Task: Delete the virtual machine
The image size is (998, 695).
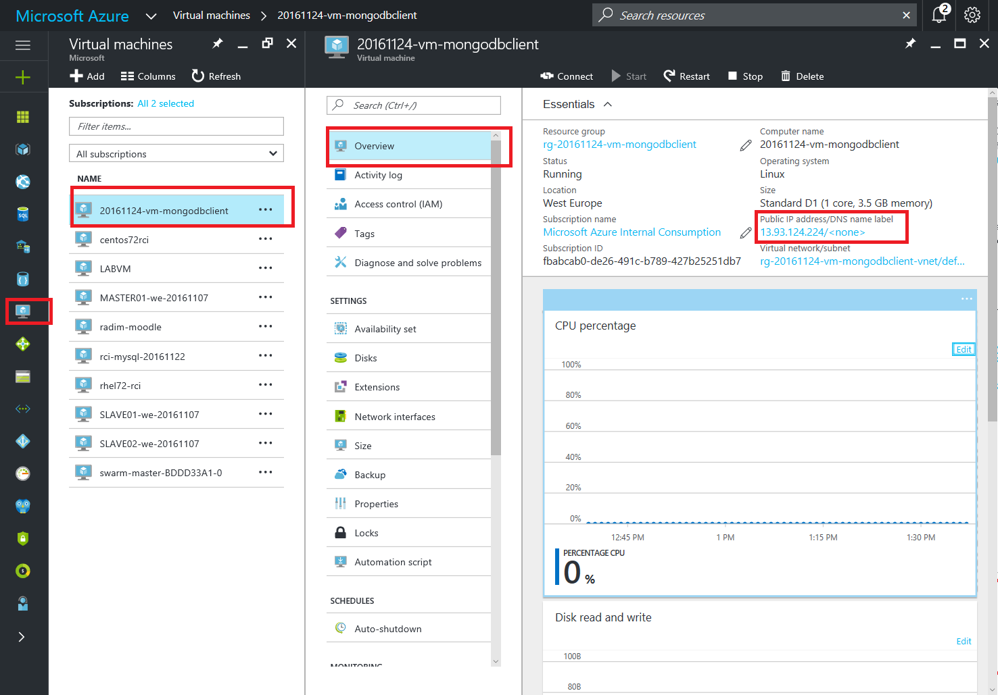Action: (x=803, y=76)
